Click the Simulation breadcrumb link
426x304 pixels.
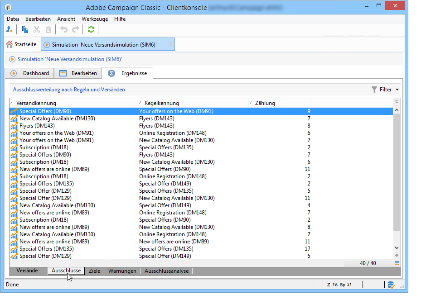70,59
